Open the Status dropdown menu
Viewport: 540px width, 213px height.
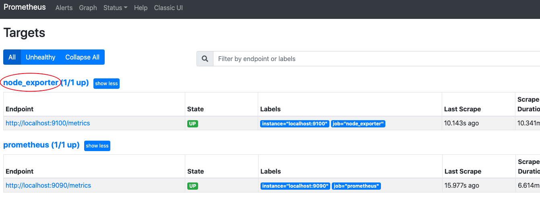click(115, 8)
